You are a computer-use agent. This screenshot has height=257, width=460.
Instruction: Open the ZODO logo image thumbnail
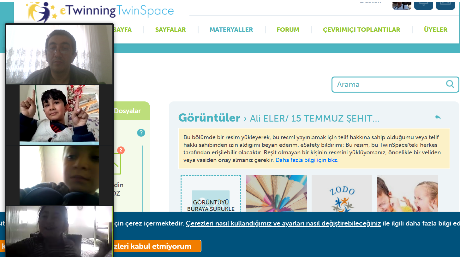[342, 194]
